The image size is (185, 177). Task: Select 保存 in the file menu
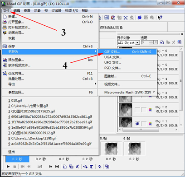pyautogui.click(x=50, y=46)
